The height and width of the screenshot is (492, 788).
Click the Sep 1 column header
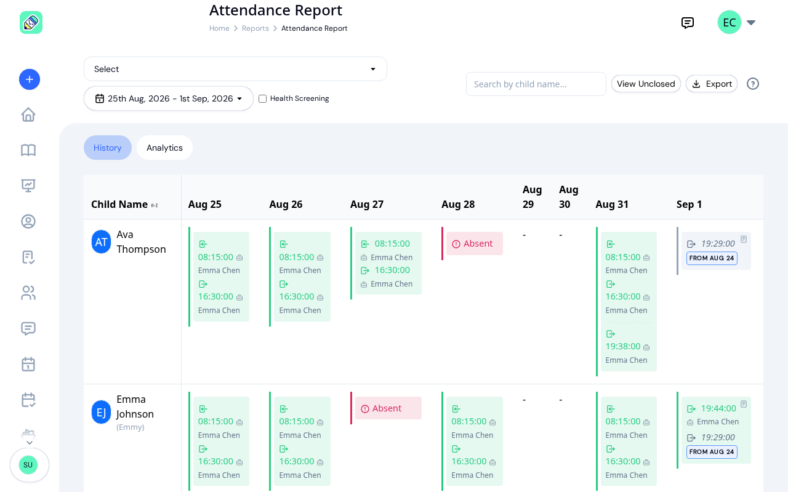(x=689, y=204)
